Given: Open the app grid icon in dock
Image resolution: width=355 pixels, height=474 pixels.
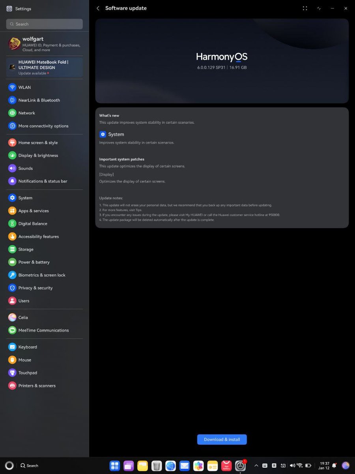Looking at the screenshot, I should click(115, 466).
